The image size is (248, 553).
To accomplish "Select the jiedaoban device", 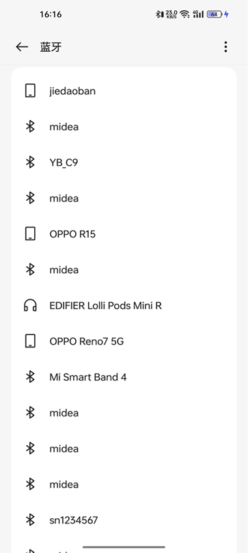I will click(x=124, y=91).
